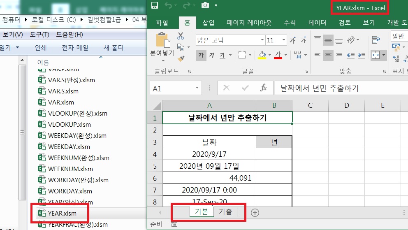Click the Save icon in the title bar
The height and width of the screenshot is (230, 408).
(x=155, y=6)
